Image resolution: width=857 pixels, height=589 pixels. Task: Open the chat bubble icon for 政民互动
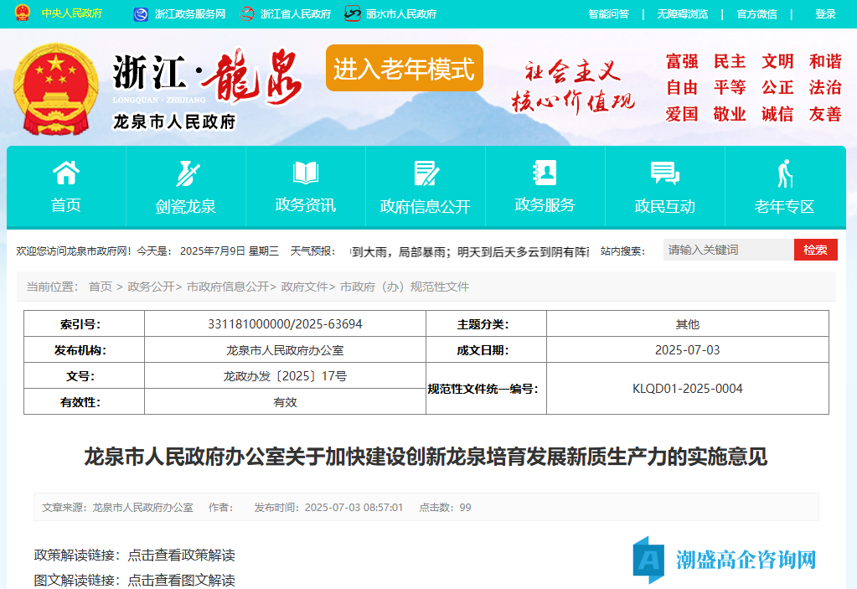664,173
